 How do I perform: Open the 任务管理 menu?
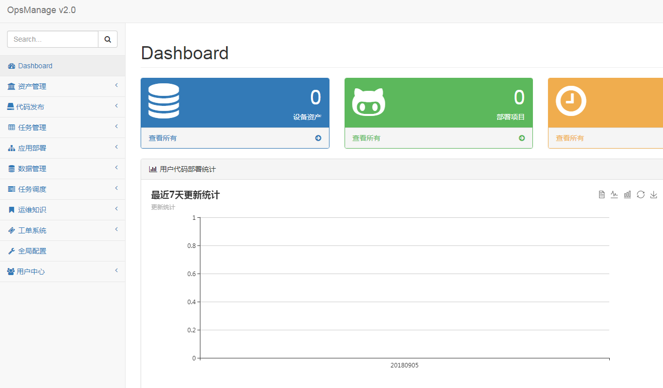(62, 127)
